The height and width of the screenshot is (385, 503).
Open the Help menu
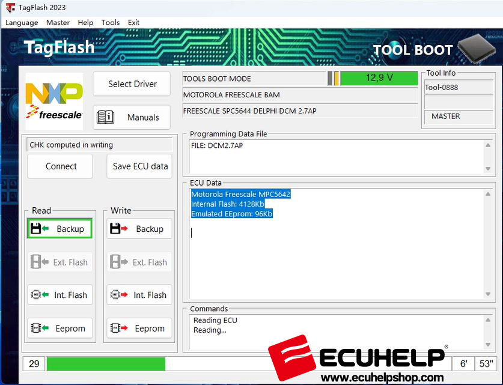click(85, 22)
